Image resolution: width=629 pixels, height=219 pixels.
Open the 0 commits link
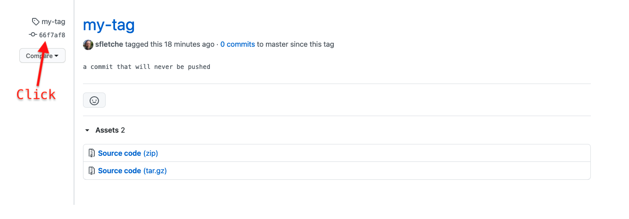pos(238,44)
